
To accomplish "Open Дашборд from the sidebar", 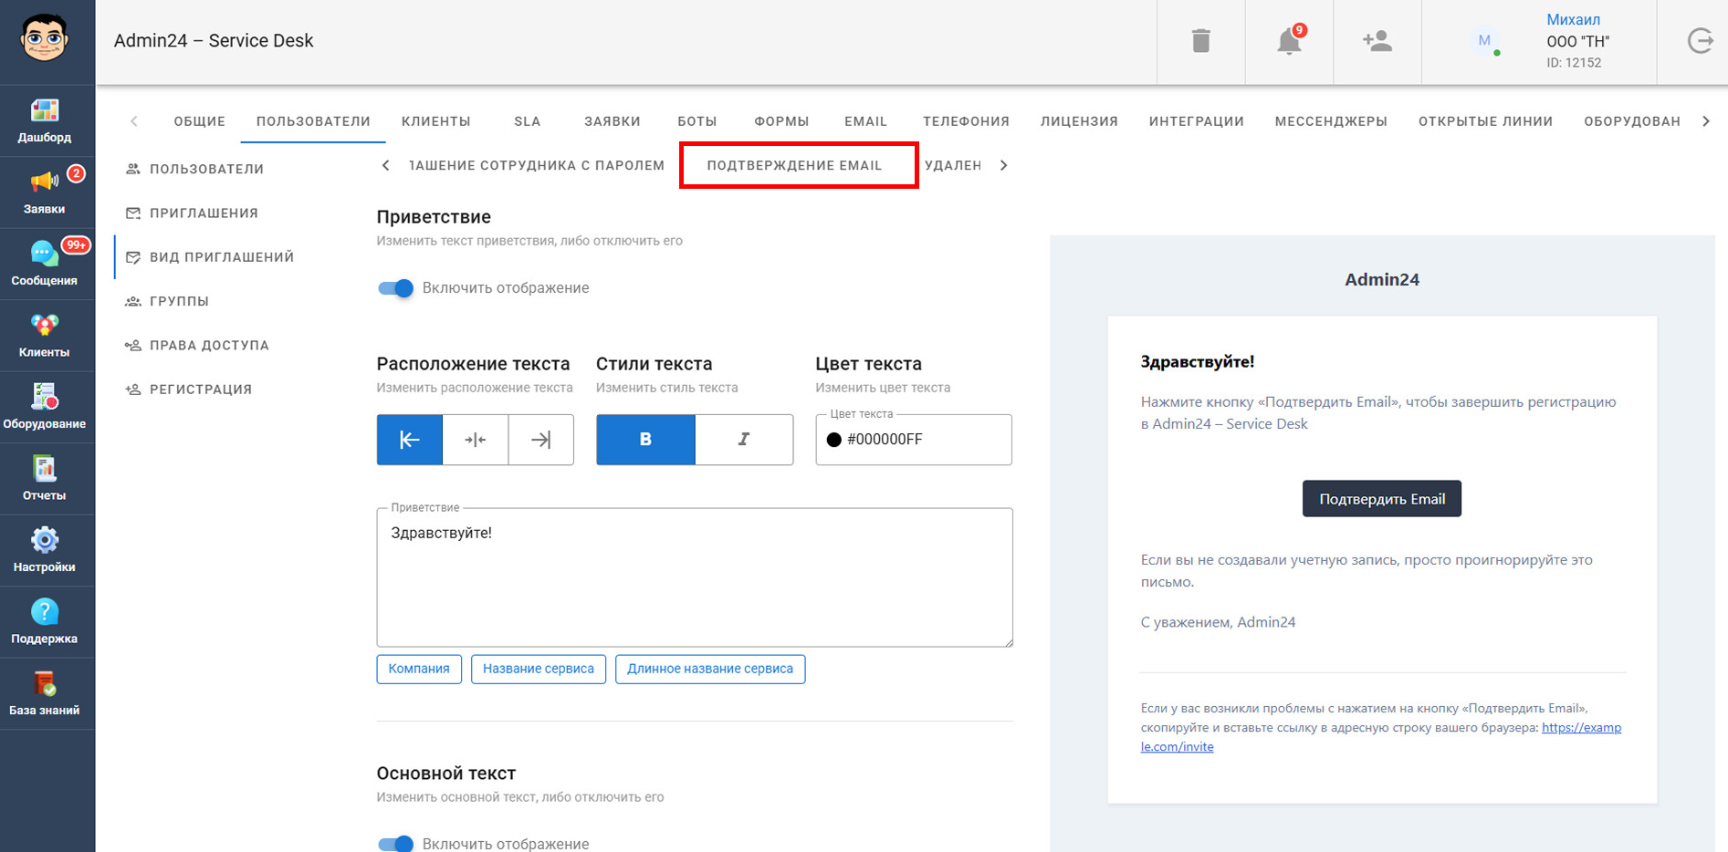I will point(45,120).
